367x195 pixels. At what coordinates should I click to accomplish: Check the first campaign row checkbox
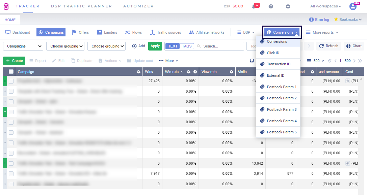coord(11,81)
